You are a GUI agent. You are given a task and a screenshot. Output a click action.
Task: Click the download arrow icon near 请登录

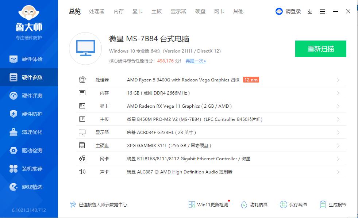(309, 11)
